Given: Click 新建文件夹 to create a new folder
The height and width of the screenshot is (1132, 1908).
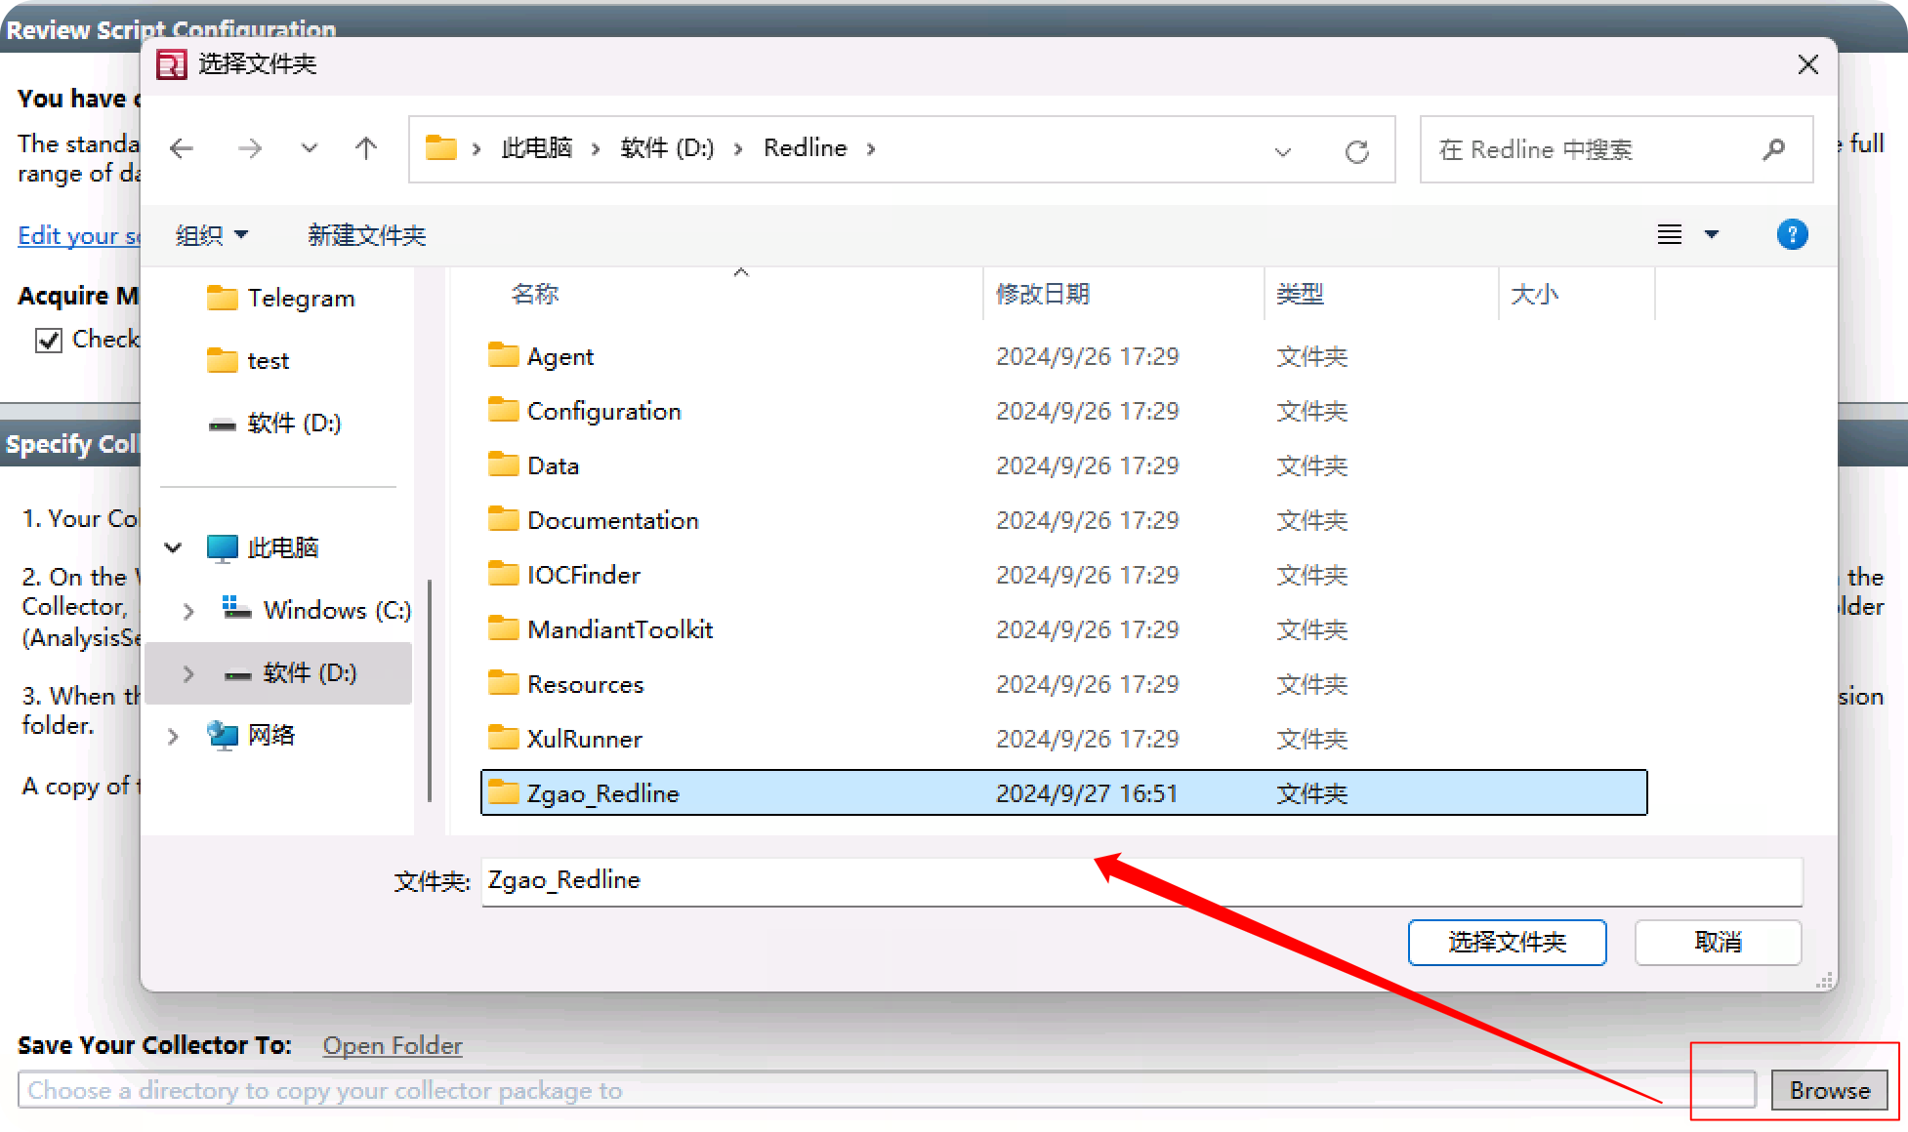Looking at the screenshot, I should (x=366, y=235).
